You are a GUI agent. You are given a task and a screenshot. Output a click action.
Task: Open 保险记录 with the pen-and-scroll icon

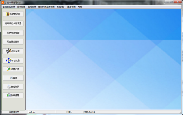click(x=13, y=51)
